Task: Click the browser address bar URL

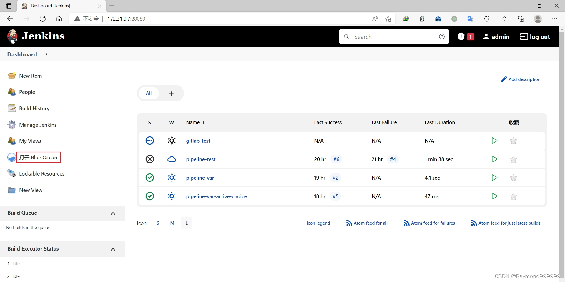Action: (126, 19)
